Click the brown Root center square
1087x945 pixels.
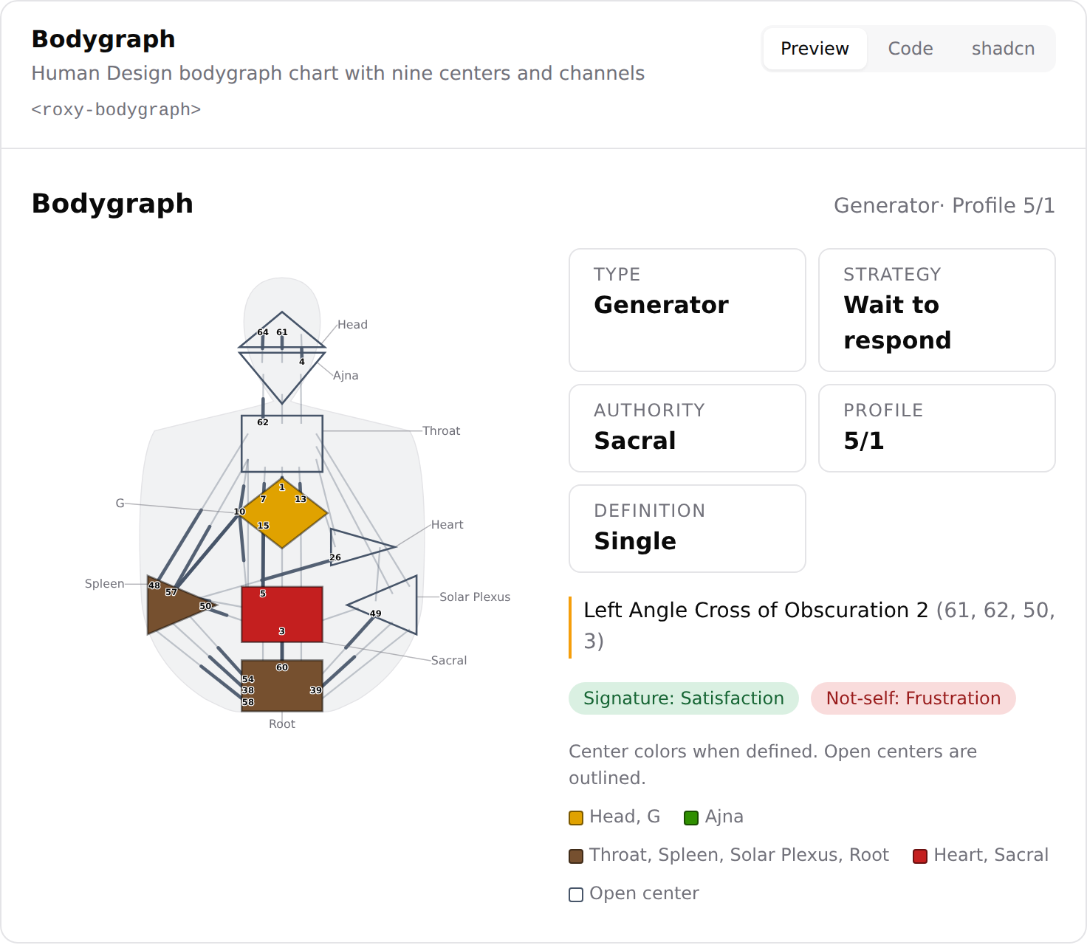[x=282, y=686]
